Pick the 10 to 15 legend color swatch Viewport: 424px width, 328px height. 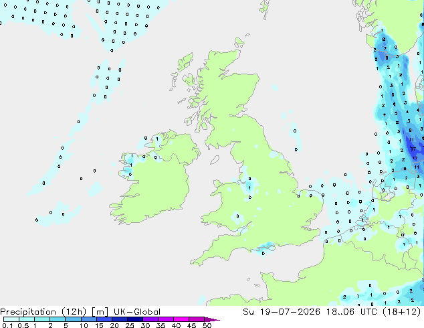[x=88, y=319]
